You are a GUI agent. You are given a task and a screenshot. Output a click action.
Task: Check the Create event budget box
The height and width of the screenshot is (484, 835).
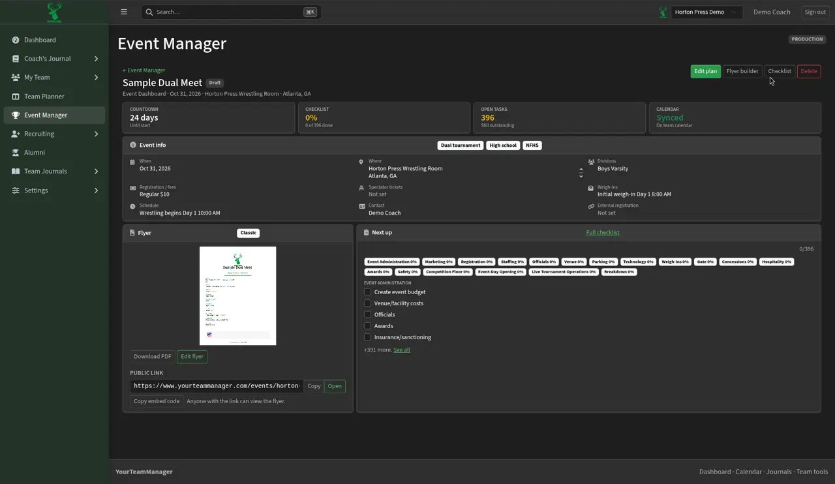367,292
